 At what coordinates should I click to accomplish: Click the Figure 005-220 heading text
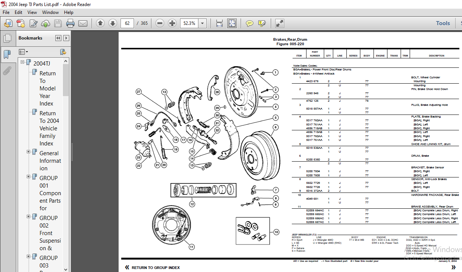coord(290,44)
